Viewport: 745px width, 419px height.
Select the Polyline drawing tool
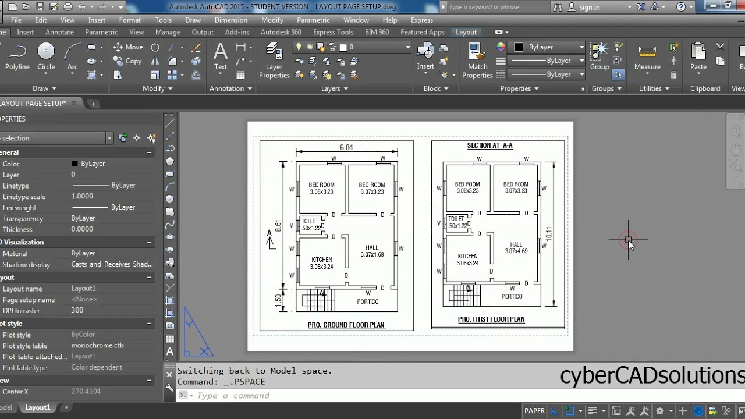tap(17, 57)
